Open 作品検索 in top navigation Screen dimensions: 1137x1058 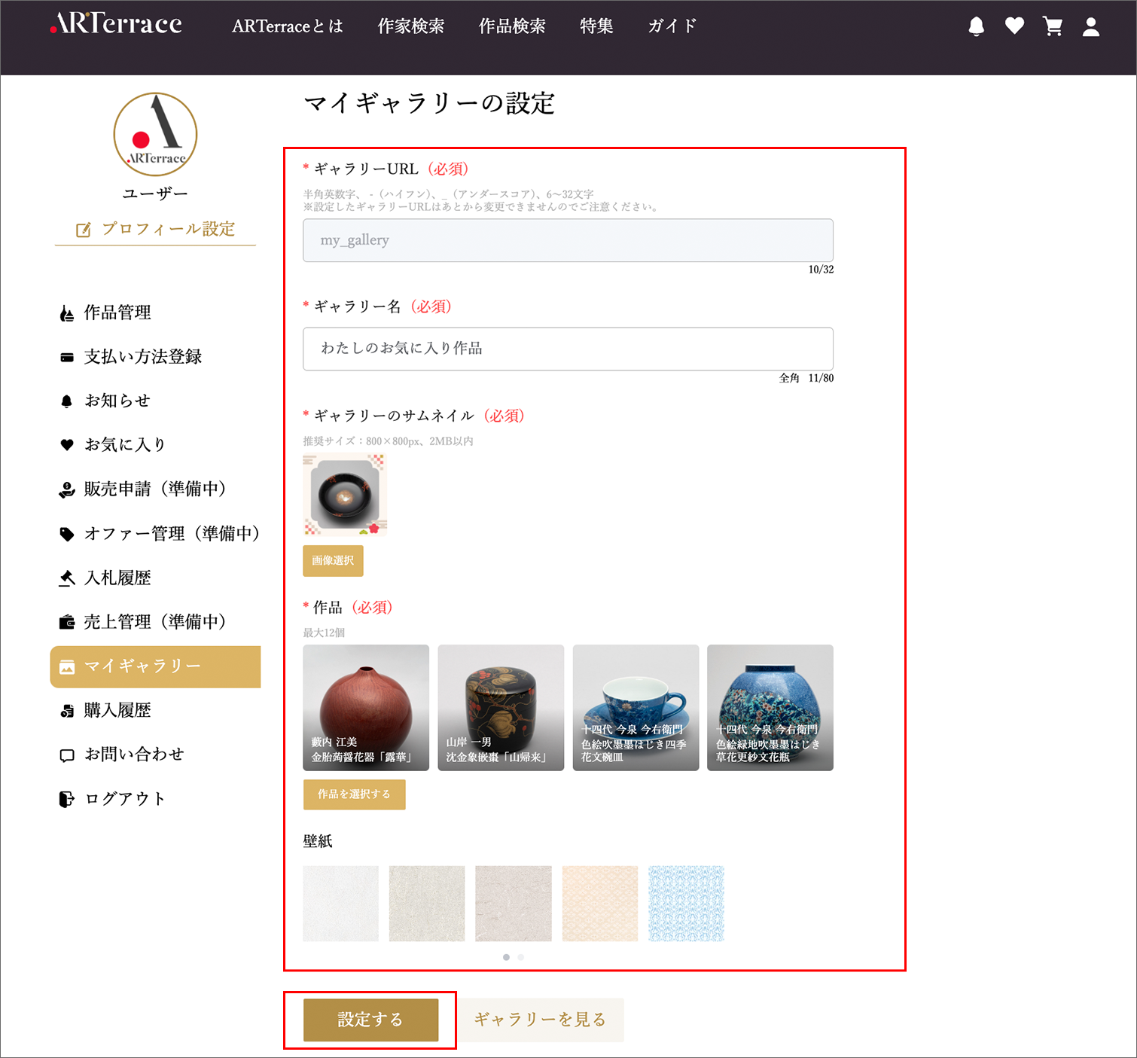pos(512,26)
